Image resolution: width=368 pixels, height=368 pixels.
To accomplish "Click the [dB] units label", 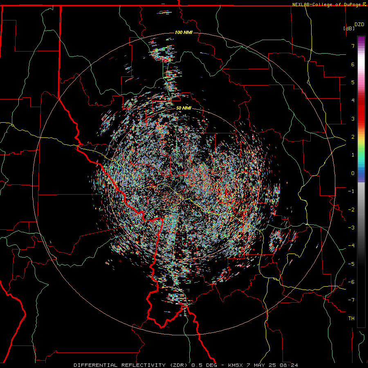I will tap(349, 28).
